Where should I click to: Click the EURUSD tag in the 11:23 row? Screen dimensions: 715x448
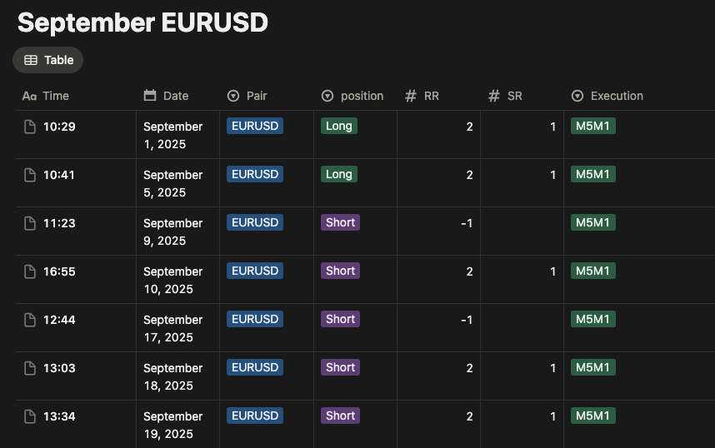coord(255,222)
